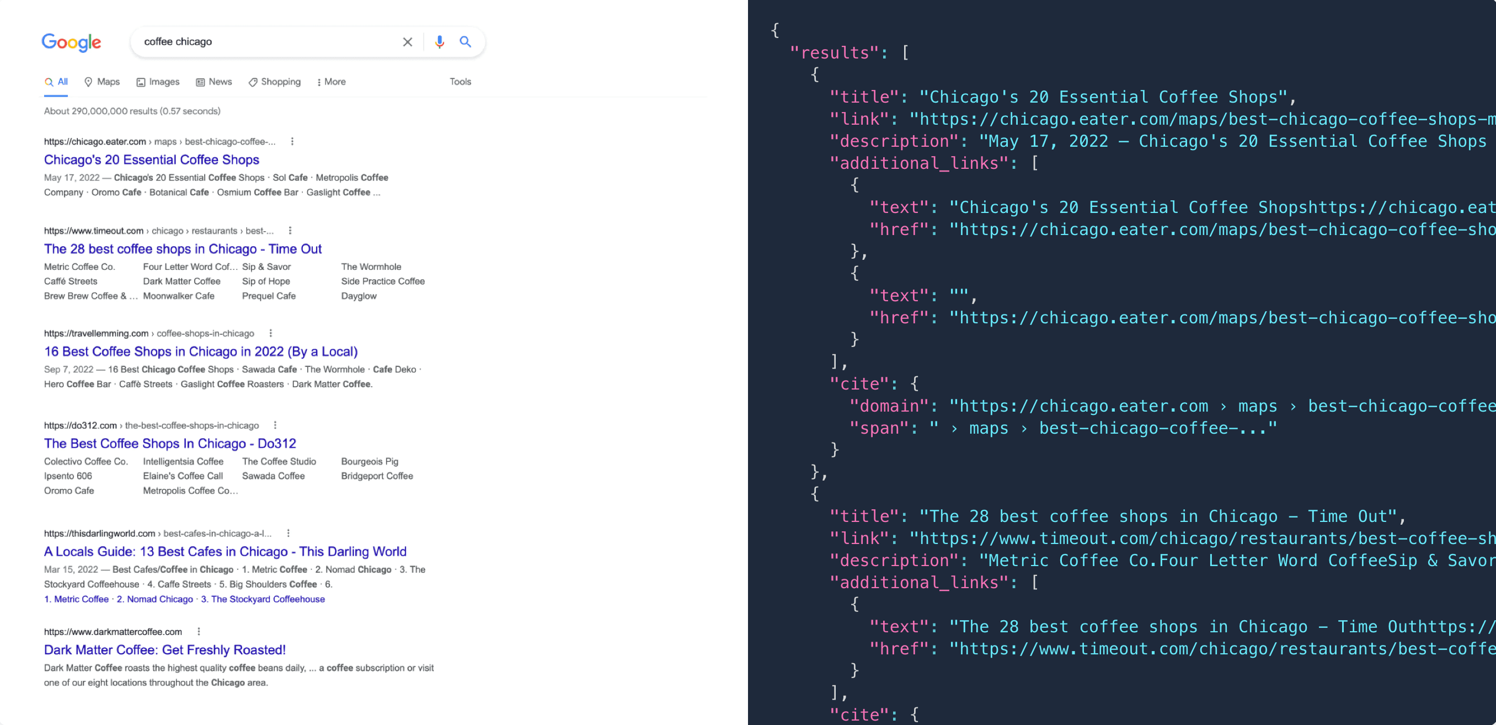Screen dimensions: 1496x725
Task: Click the "results" key in JSON panel
Action: coord(834,52)
